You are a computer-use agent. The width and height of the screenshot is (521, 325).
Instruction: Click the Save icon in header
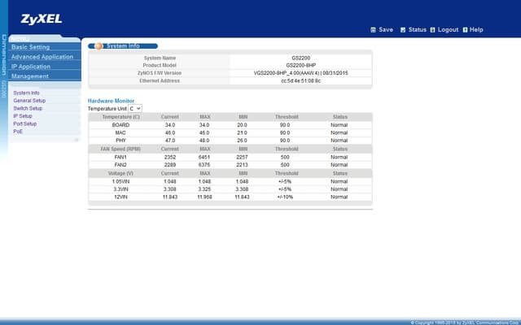[373, 30]
